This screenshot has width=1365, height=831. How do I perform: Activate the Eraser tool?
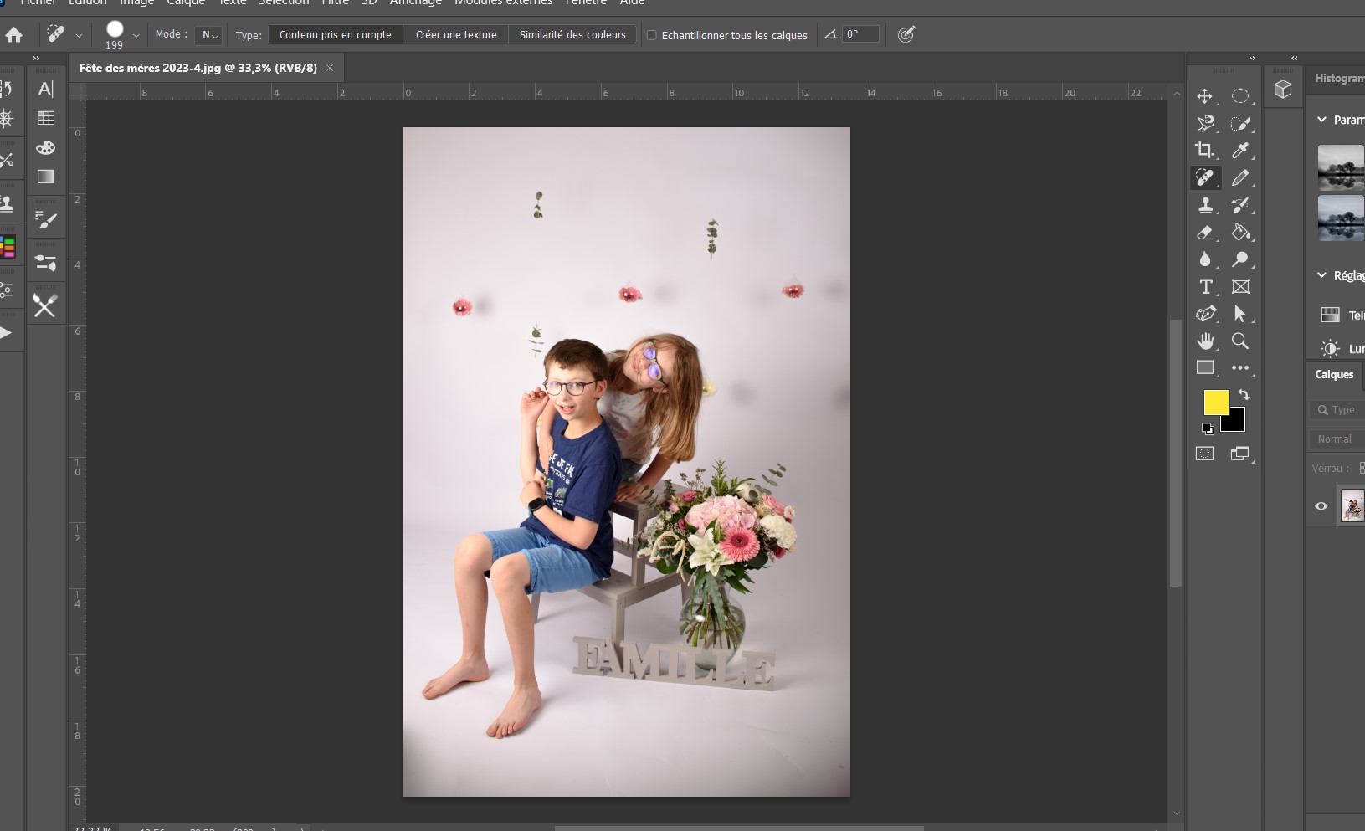pyautogui.click(x=1205, y=233)
